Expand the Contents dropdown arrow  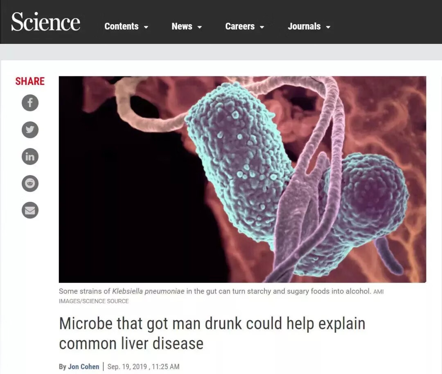pyautogui.click(x=146, y=27)
